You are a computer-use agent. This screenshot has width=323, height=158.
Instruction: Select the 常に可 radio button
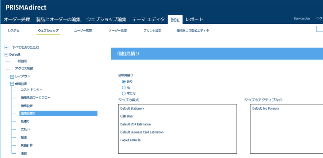click(x=124, y=93)
